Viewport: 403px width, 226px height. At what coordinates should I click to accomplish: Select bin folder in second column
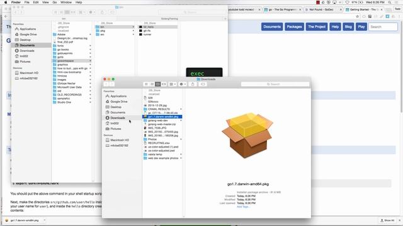click(x=102, y=26)
